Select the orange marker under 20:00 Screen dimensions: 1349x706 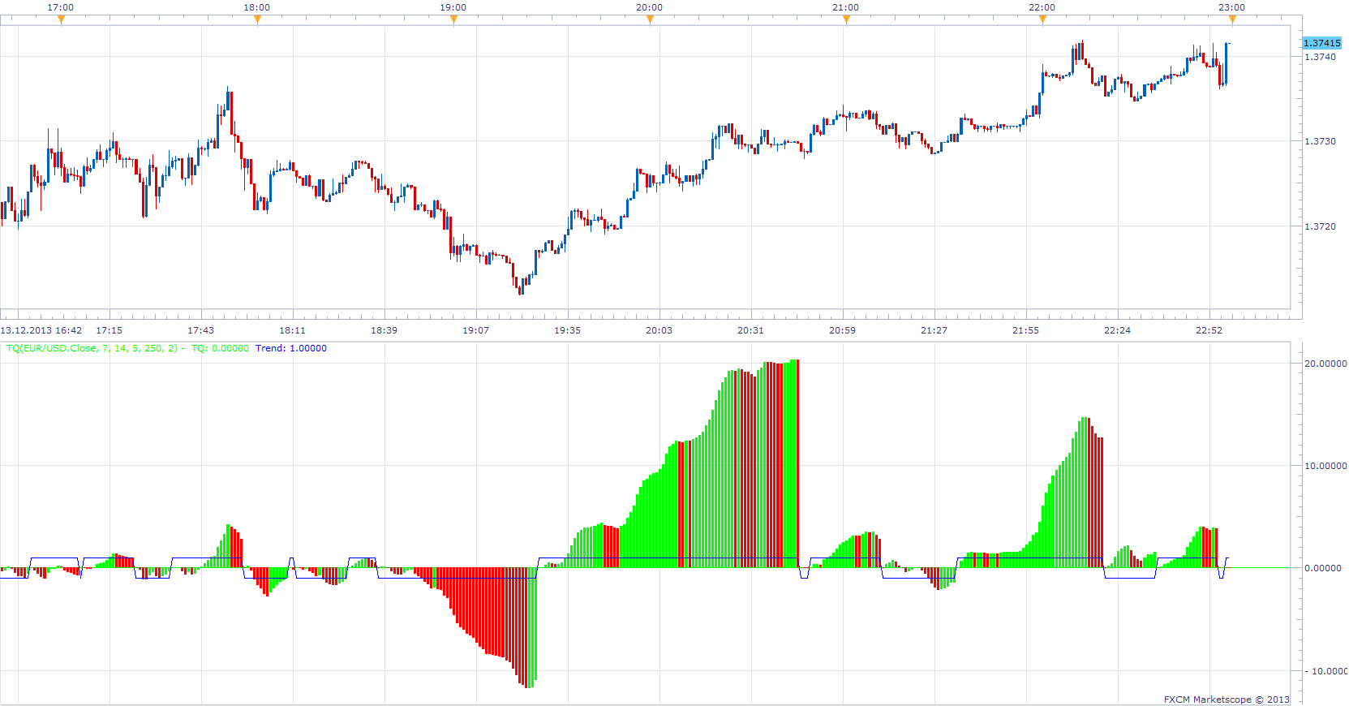coord(650,19)
